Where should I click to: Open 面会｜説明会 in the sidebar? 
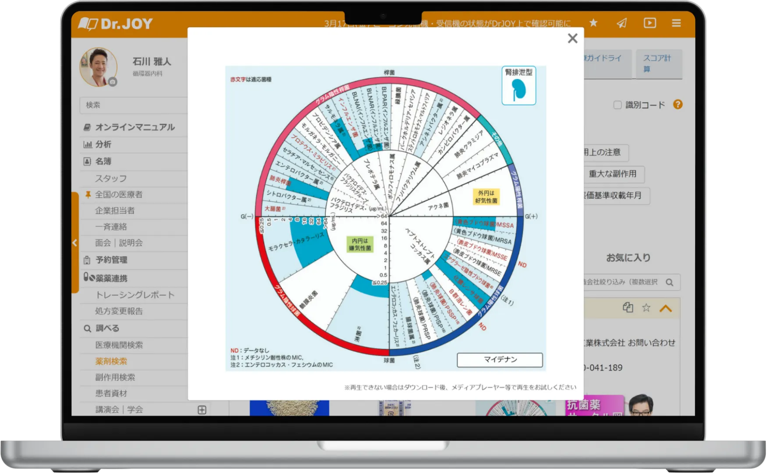(x=119, y=243)
